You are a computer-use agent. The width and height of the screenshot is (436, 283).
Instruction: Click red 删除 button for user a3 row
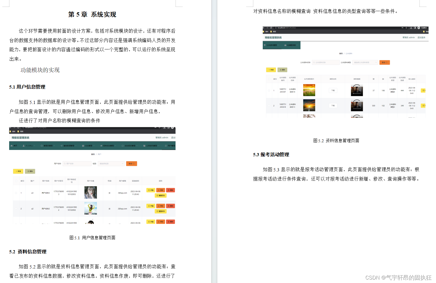pyautogui.click(x=170, y=190)
